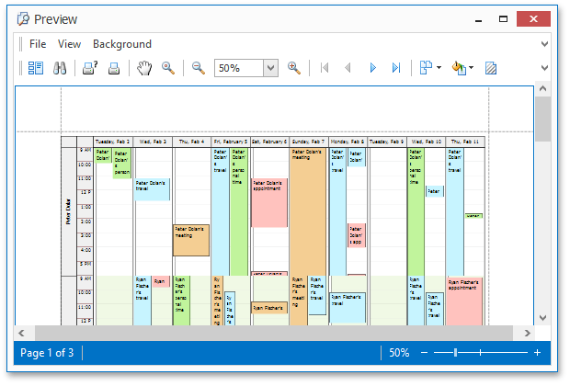Click the 50% zoom input field
570x386 pixels.
pos(239,68)
